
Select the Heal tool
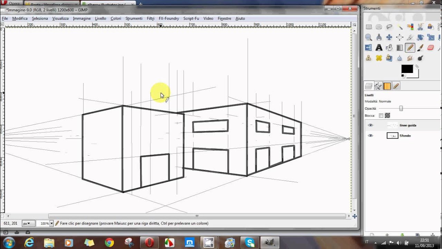pyautogui.click(x=379, y=58)
